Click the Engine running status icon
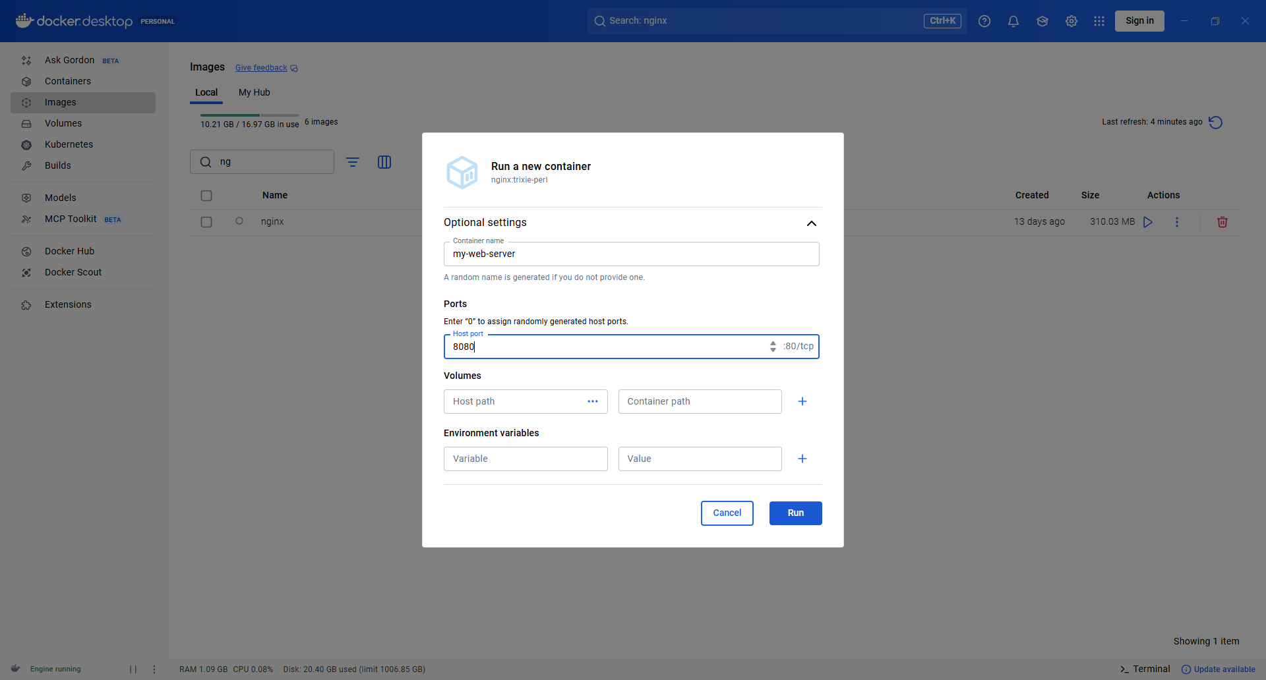Image resolution: width=1266 pixels, height=680 pixels. point(16,669)
